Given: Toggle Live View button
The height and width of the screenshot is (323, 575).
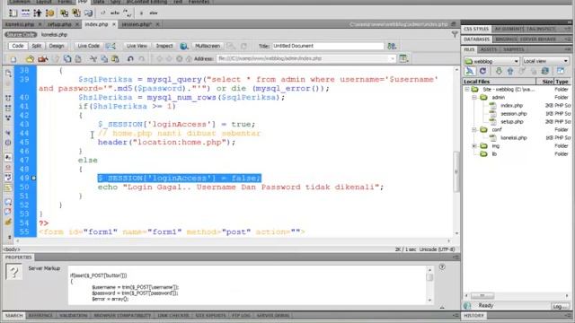Looking at the screenshot, I should click(x=137, y=46).
